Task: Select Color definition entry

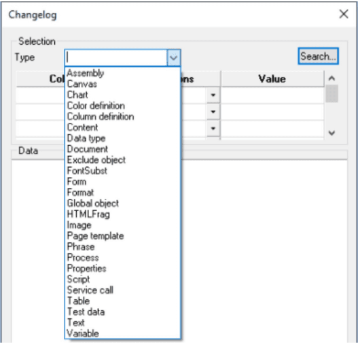Action: pyautogui.click(x=123, y=106)
